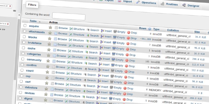Select the checkbox next to blocks

click(24, 37)
